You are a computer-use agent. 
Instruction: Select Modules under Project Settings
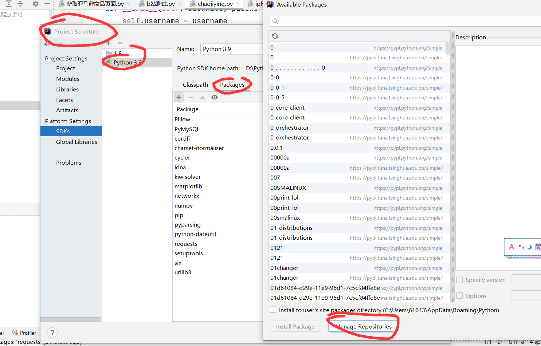68,79
